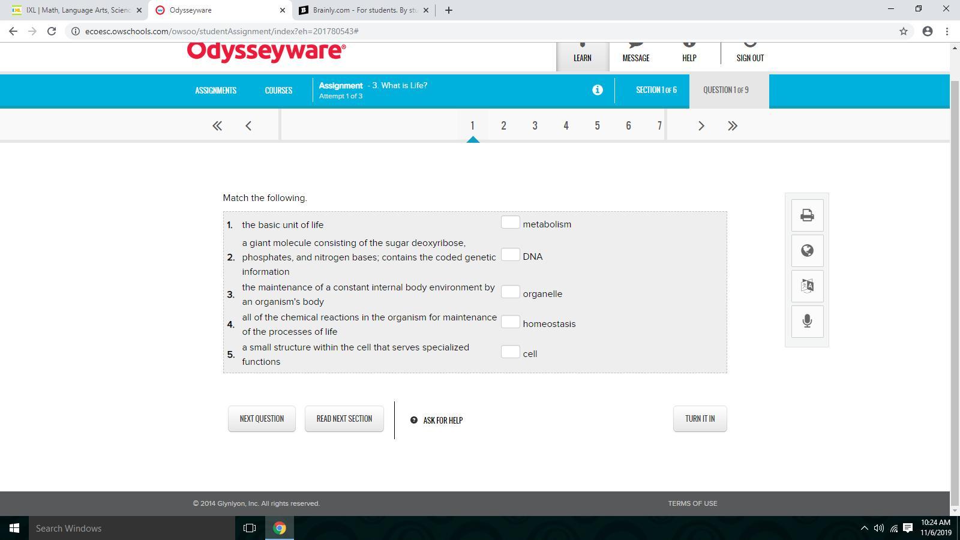Open the Message menu item
Viewport: 960px width, 540px height.
coord(636,57)
